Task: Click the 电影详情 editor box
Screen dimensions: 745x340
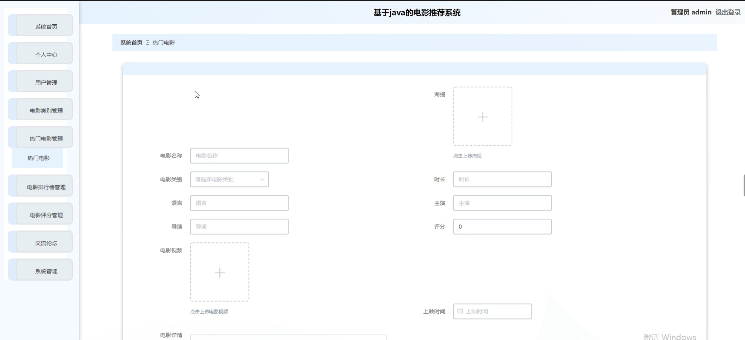Action: coord(289,337)
